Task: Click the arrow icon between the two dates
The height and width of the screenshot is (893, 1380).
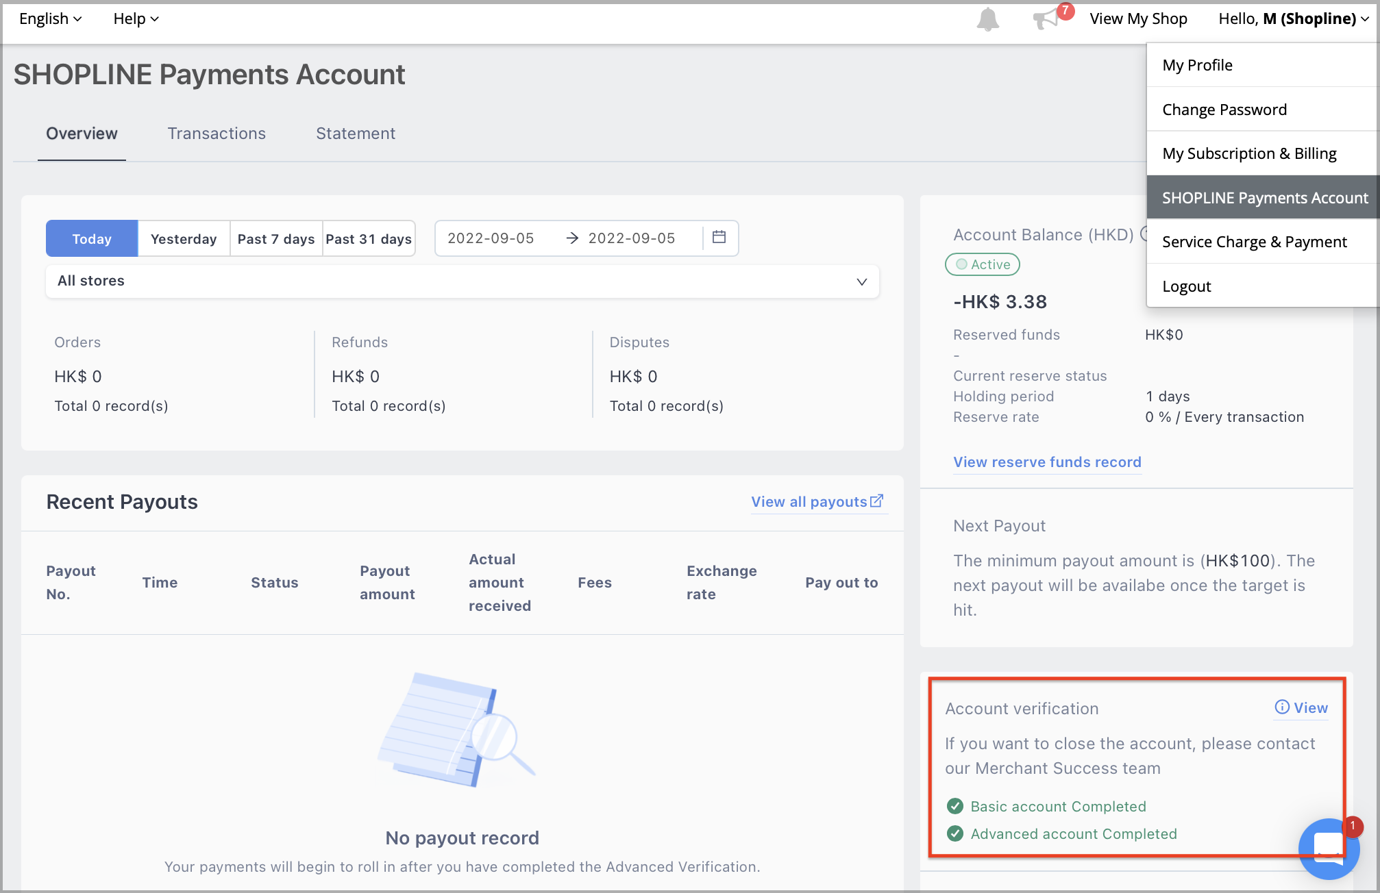Action: (x=572, y=238)
